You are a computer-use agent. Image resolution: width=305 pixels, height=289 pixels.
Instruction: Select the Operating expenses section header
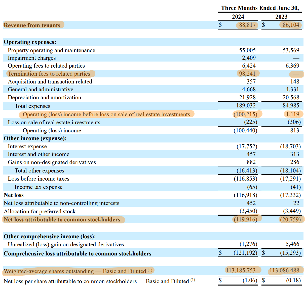[30, 42]
